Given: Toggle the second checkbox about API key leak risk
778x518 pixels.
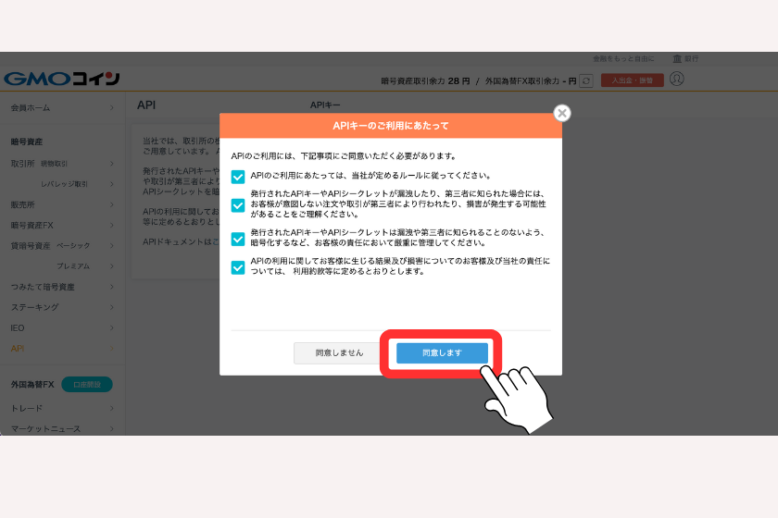Looking at the screenshot, I should click(x=238, y=205).
